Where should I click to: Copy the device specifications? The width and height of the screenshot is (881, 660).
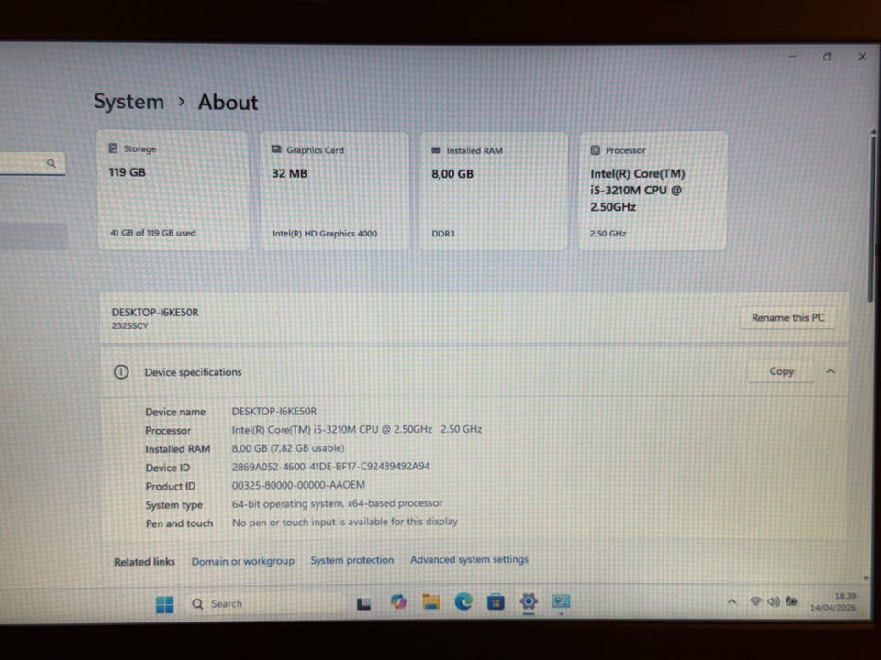781,371
